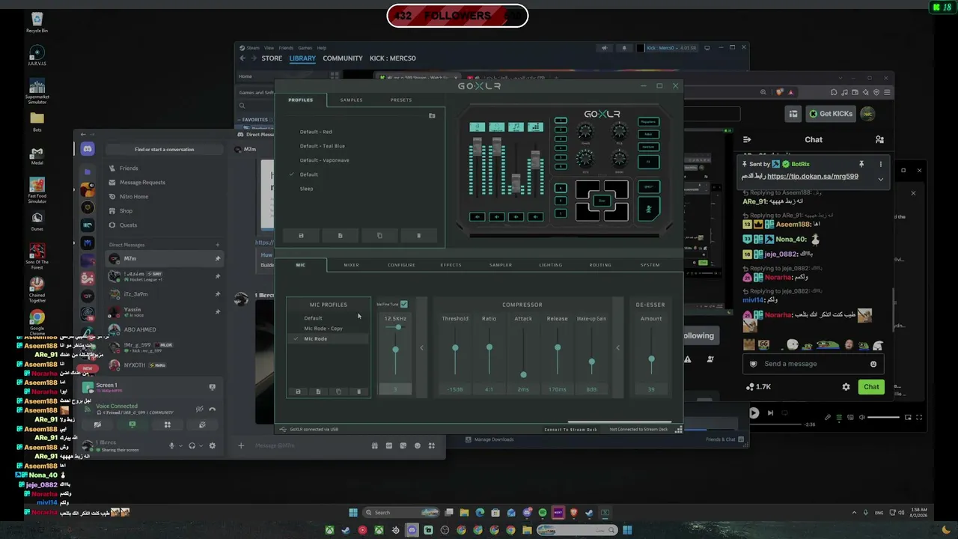Image resolution: width=958 pixels, height=539 pixels.
Task: Open more options on pinned Kick message
Action: 880,164
